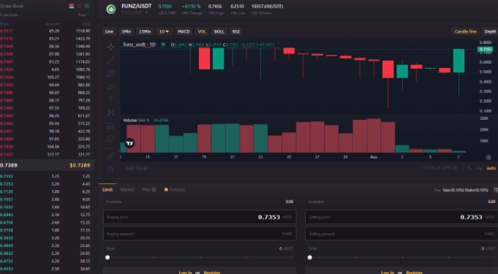The image size is (498, 274).
Task: Switch to Candle line view
Action: (465, 31)
